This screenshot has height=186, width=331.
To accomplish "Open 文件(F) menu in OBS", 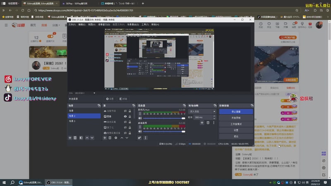I will click(72, 24).
